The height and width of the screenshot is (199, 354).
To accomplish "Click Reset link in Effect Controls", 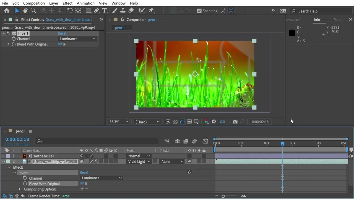I will click(62, 33).
